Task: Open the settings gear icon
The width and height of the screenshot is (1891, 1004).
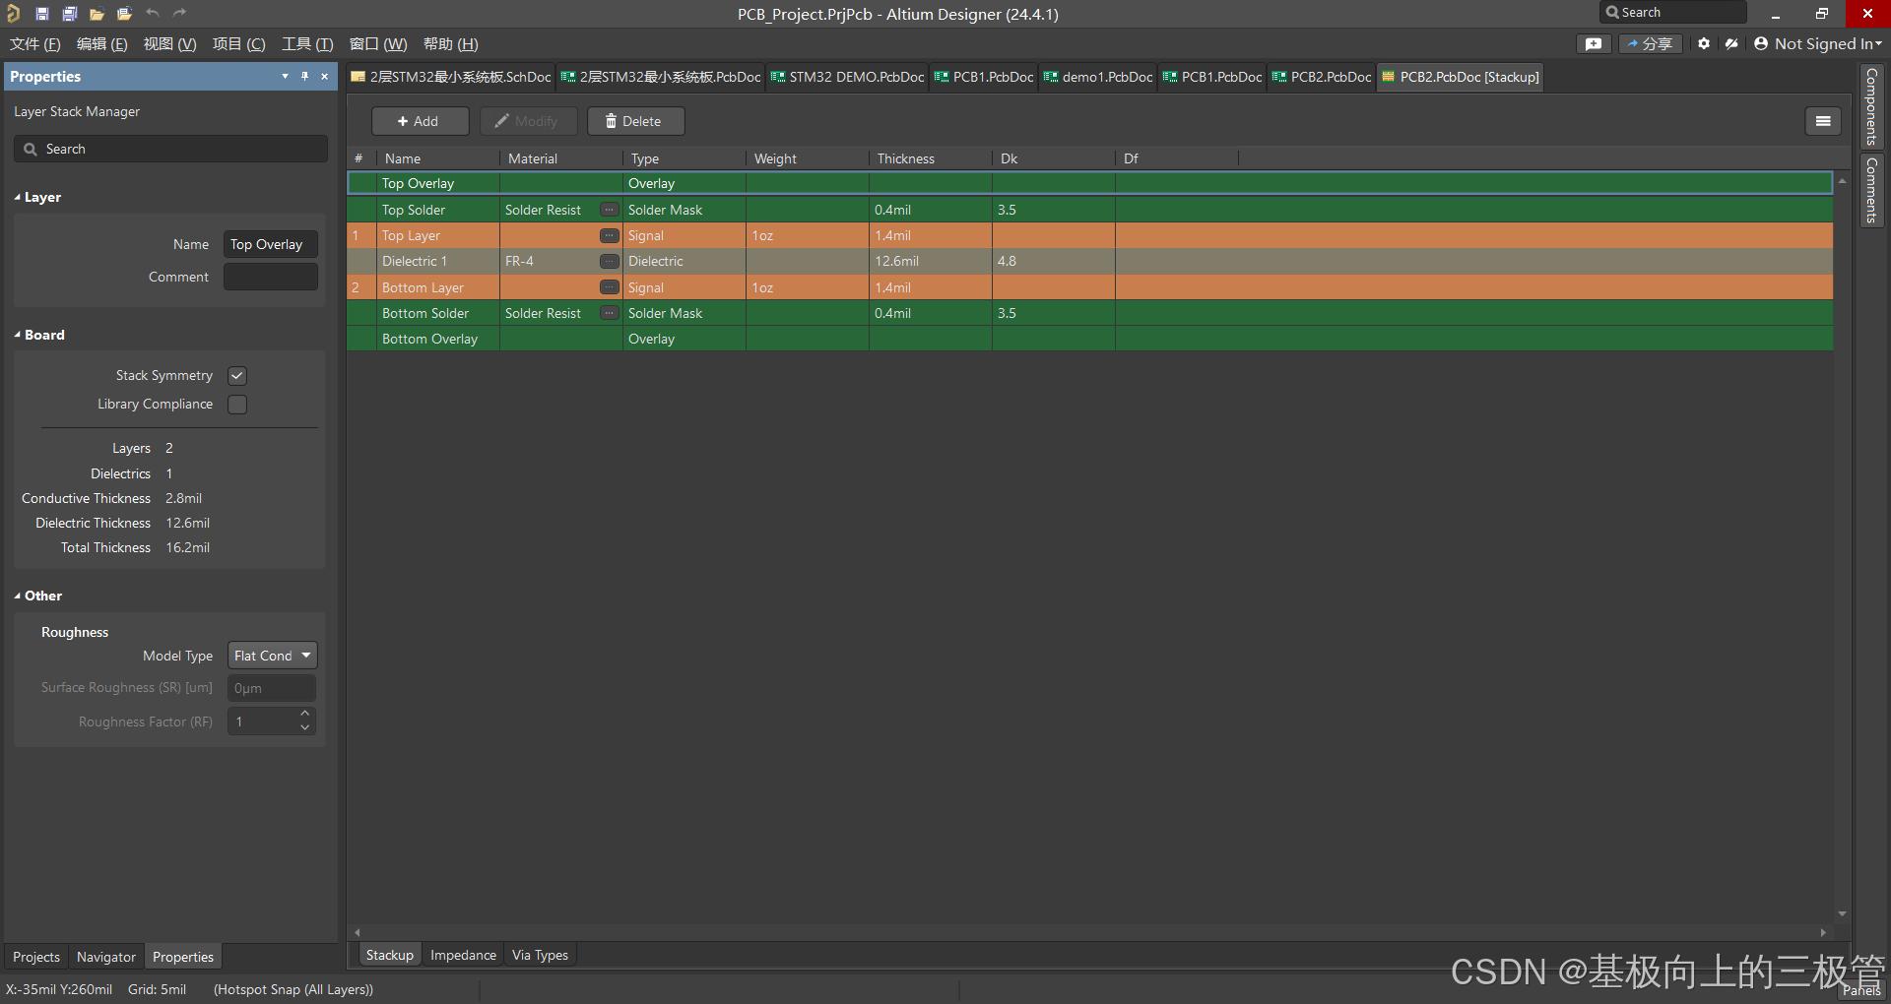Action: point(1704,43)
